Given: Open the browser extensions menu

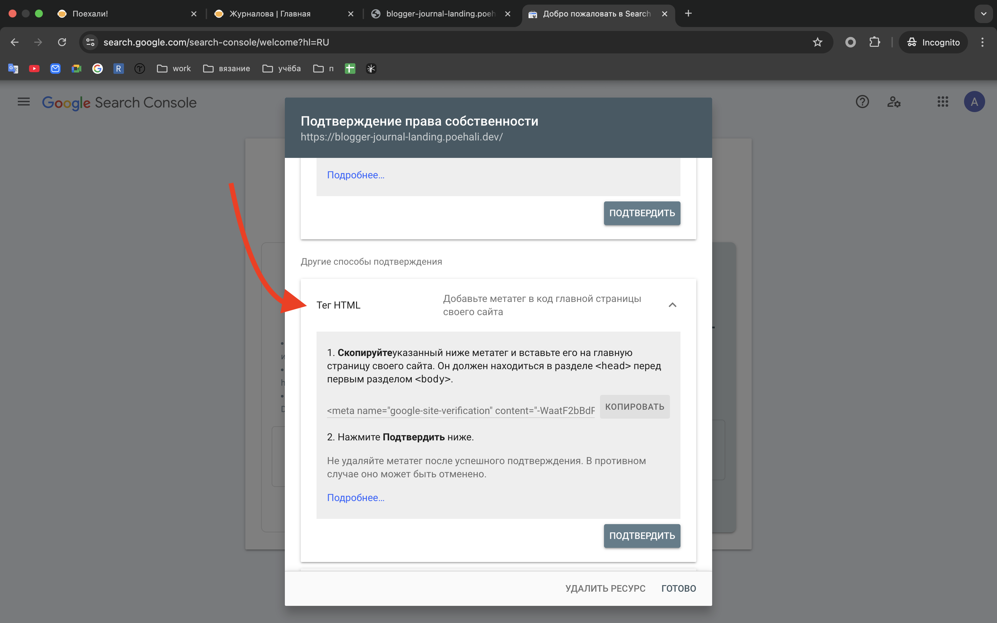Looking at the screenshot, I should [x=875, y=42].
